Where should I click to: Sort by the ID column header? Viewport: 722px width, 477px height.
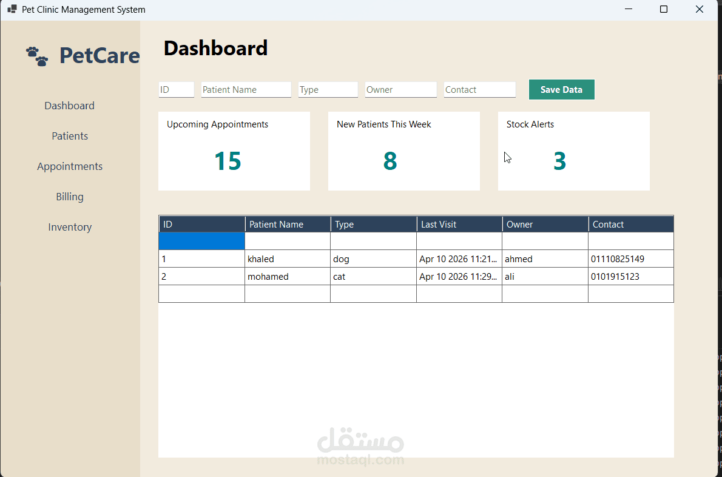202,224
